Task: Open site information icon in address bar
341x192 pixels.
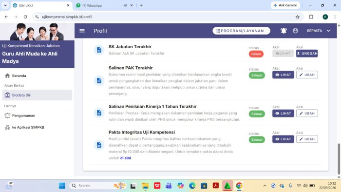Action: [x=37, y=17]
